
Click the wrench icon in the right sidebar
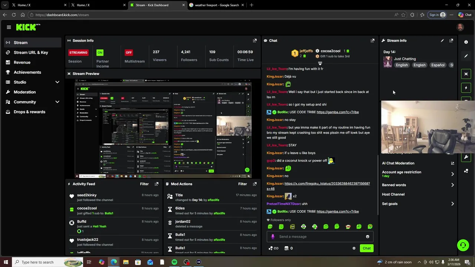click(466, 157)
